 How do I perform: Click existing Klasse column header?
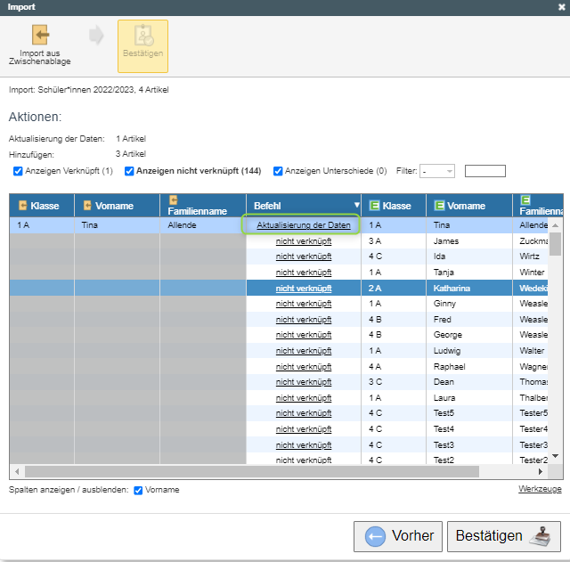394,206
